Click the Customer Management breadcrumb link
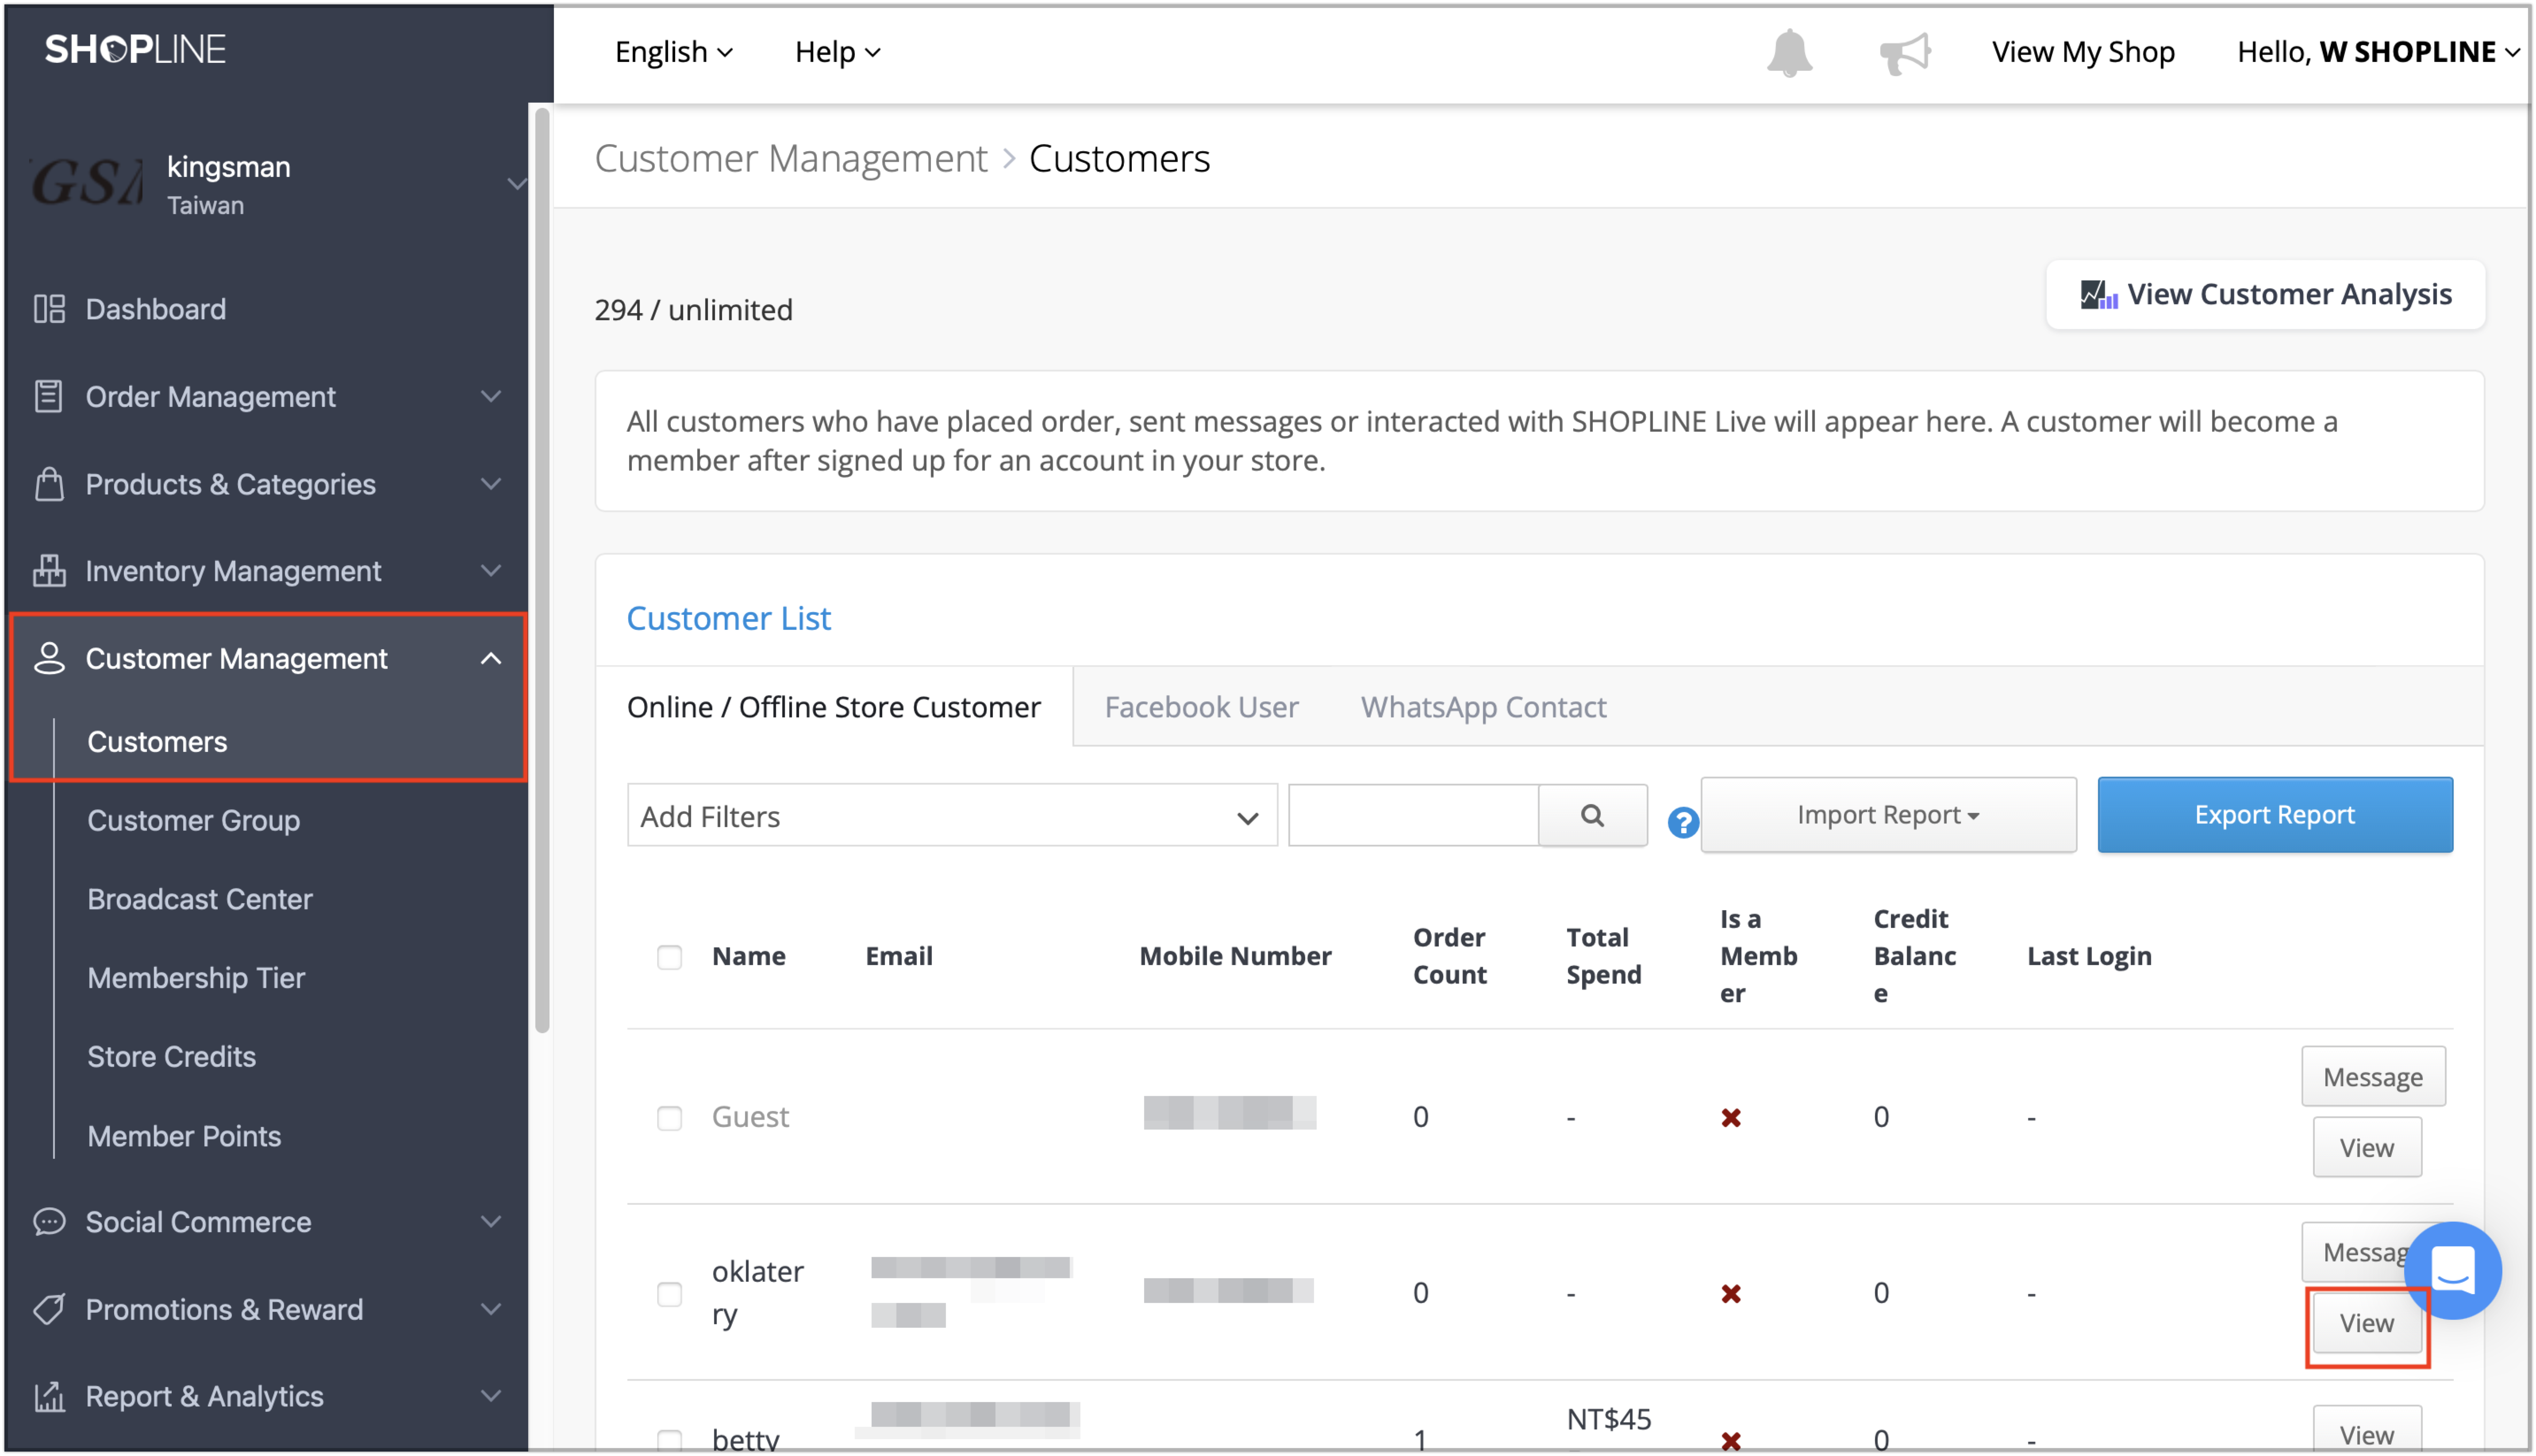 tap(791, 158)
